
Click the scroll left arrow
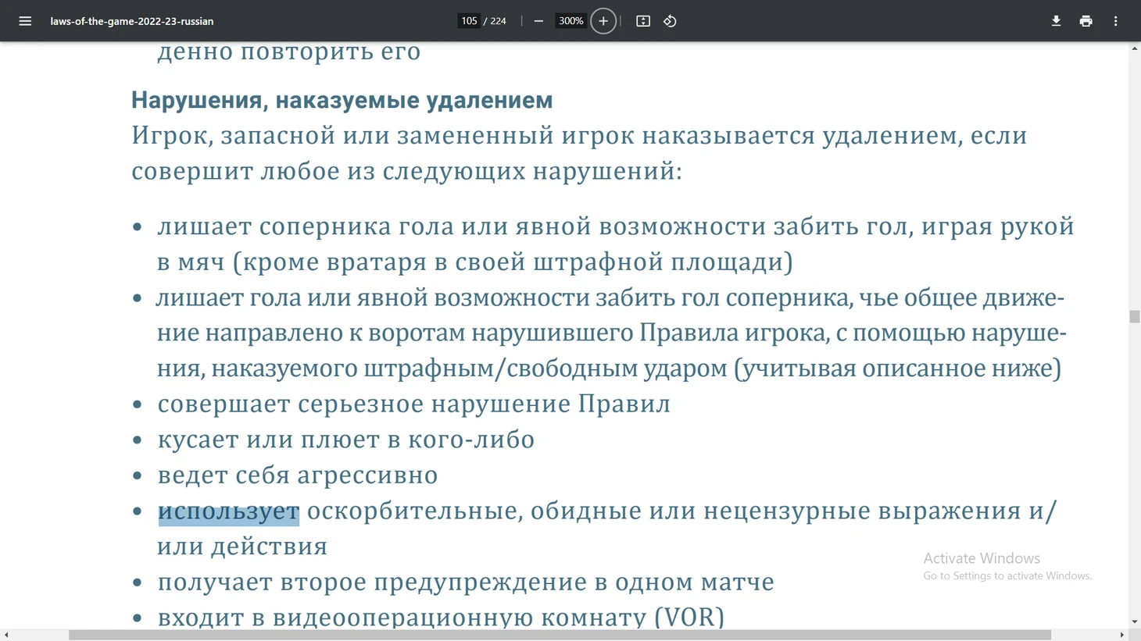point(6,635)
